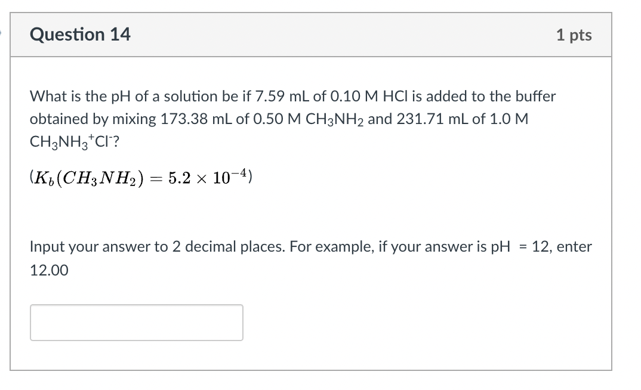This screenshot has width=641, height=390.
Task: Click the pH answer input field
Action: click(x=137, y=323)
